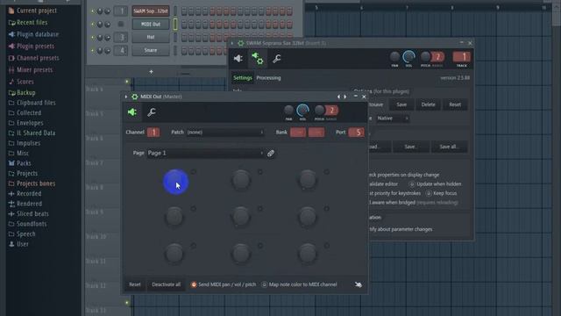Click MIDI Out next preset arrow

(x=344, y=97)
